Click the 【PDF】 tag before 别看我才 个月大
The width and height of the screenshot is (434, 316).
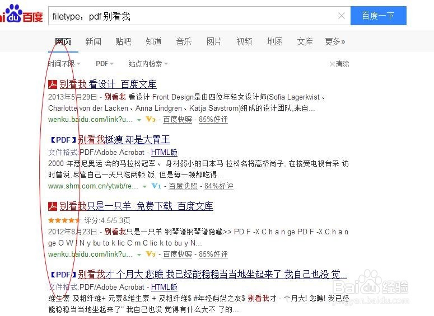pyautogui.click(x=63, y=275)
